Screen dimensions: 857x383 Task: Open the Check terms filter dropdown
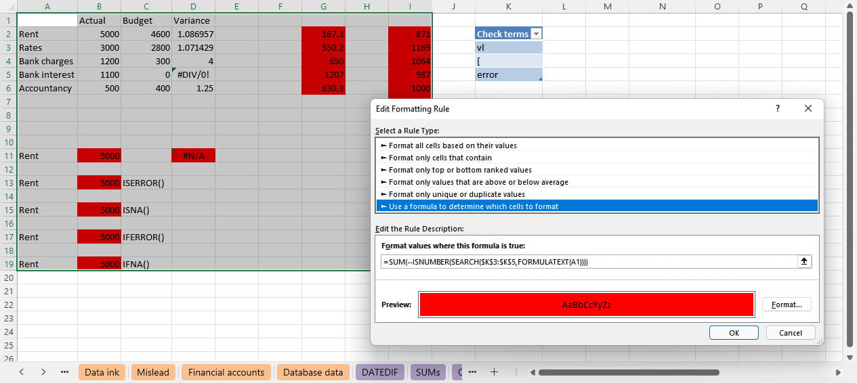tap(536, 34)
